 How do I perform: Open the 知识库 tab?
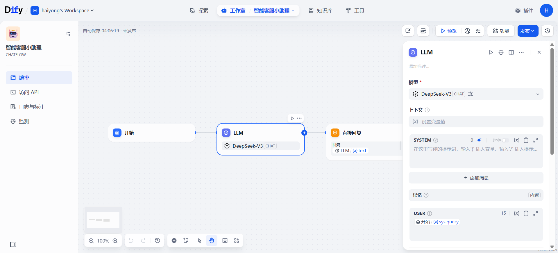(x=321, y=11)
